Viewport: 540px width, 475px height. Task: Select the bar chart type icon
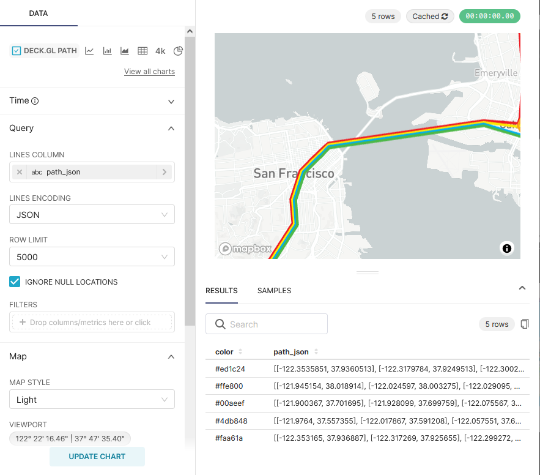pos(107,51)
